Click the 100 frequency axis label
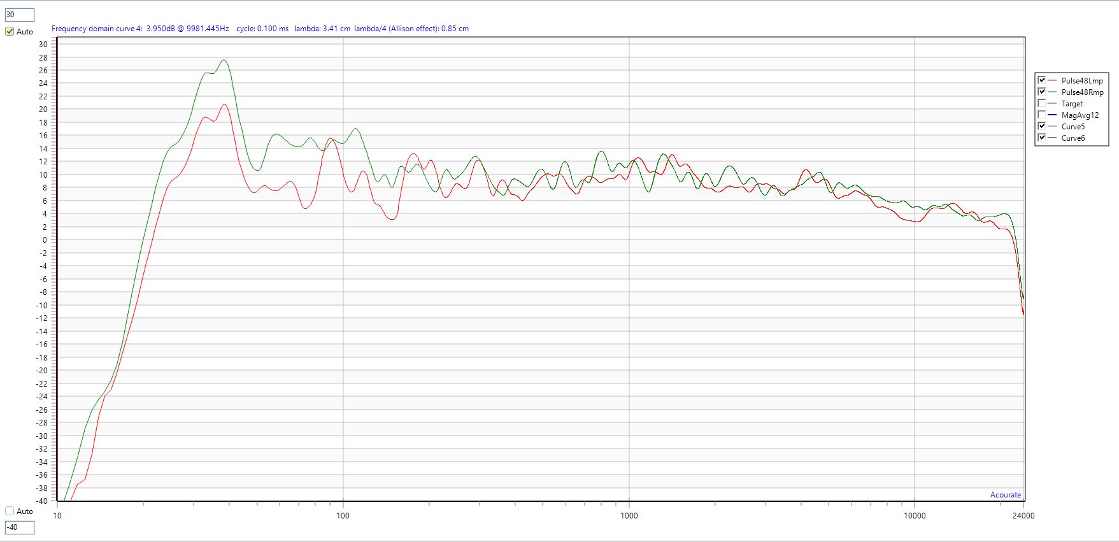1119x542 pixels. click(x=343, y=515)
